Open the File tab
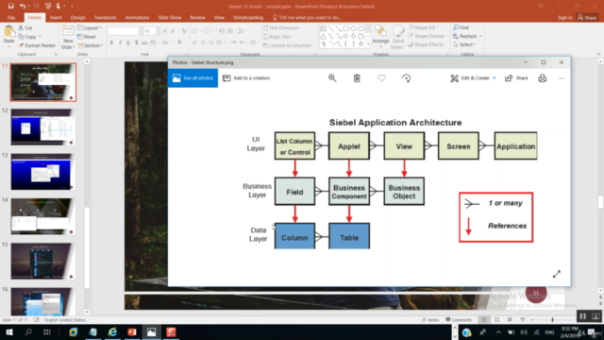 tap(11, 17)
